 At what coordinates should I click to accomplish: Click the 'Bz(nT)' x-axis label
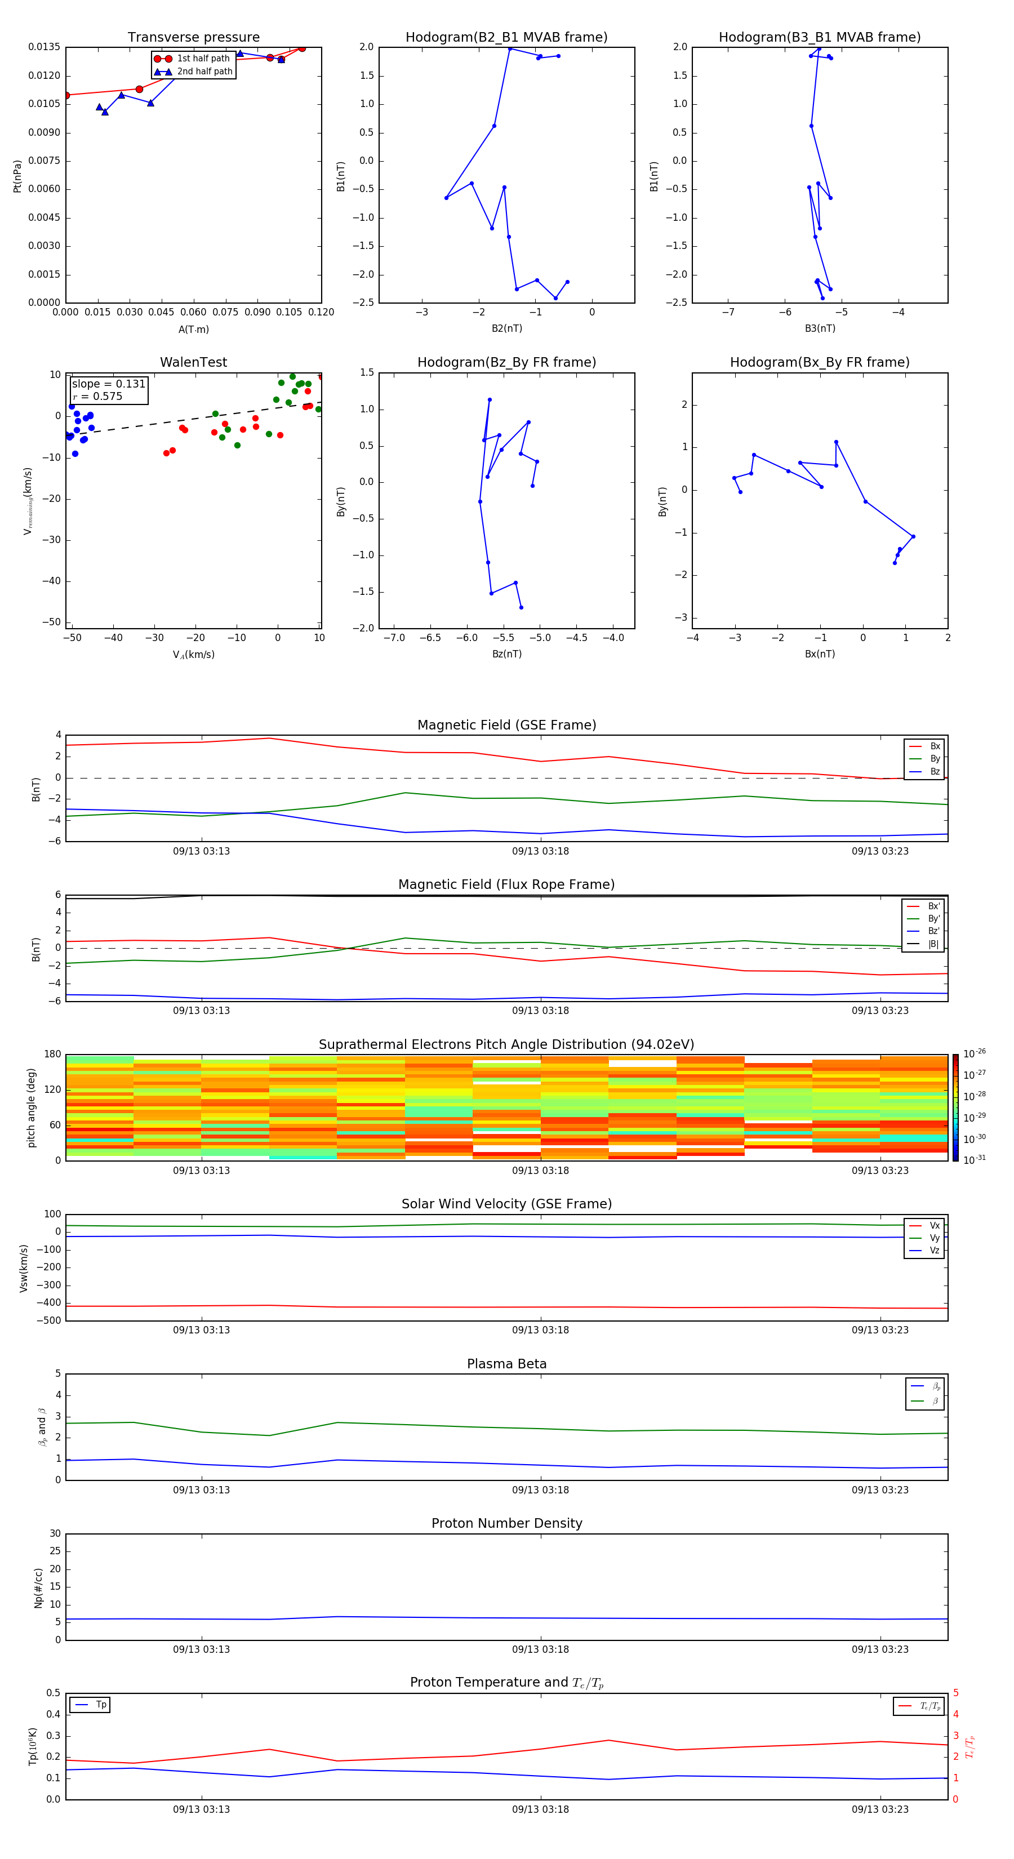506,654
